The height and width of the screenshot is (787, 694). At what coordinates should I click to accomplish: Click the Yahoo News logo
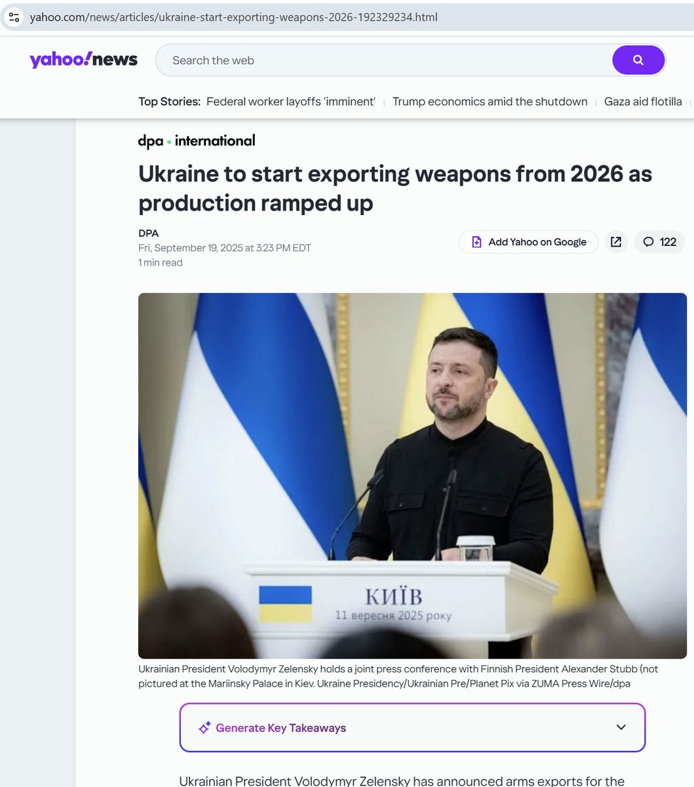click(84, 60)
